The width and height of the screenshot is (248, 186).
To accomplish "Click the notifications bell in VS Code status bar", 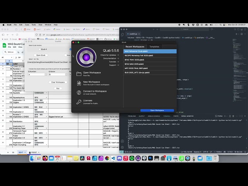I will pyautogui.click(x=245, y=152).
